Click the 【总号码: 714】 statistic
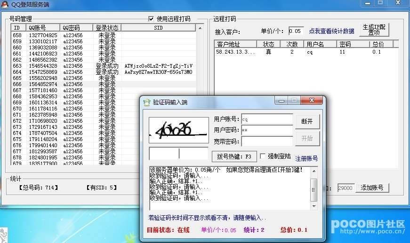This screenshot has width=410, height=243. [39, 188]
